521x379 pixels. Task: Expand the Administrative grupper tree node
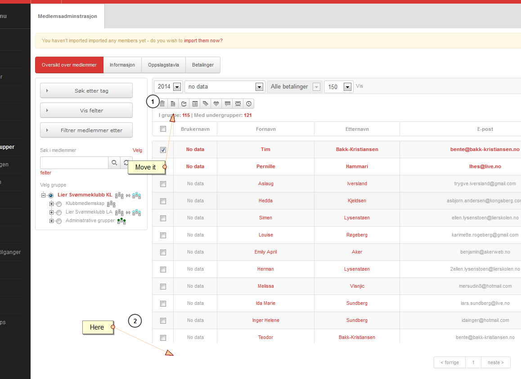[51, 221]
